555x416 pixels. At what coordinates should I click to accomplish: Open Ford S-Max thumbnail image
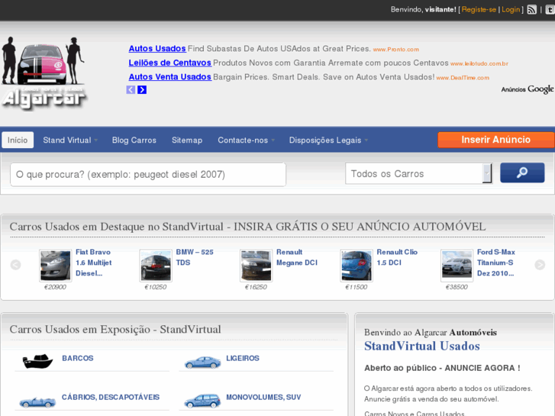click(x=457, y=266)
